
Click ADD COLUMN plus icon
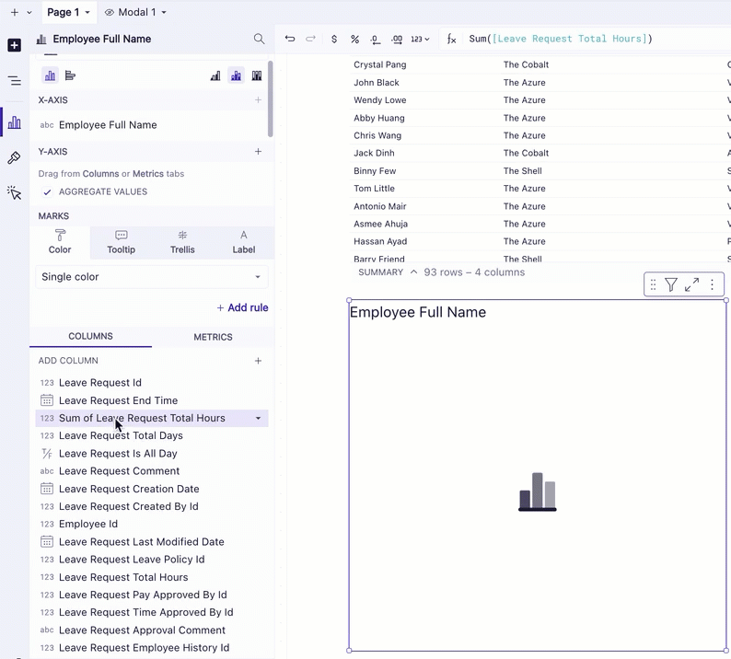[258, 361]
